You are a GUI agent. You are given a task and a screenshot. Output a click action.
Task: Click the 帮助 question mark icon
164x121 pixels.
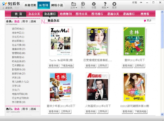click(105, 4)
